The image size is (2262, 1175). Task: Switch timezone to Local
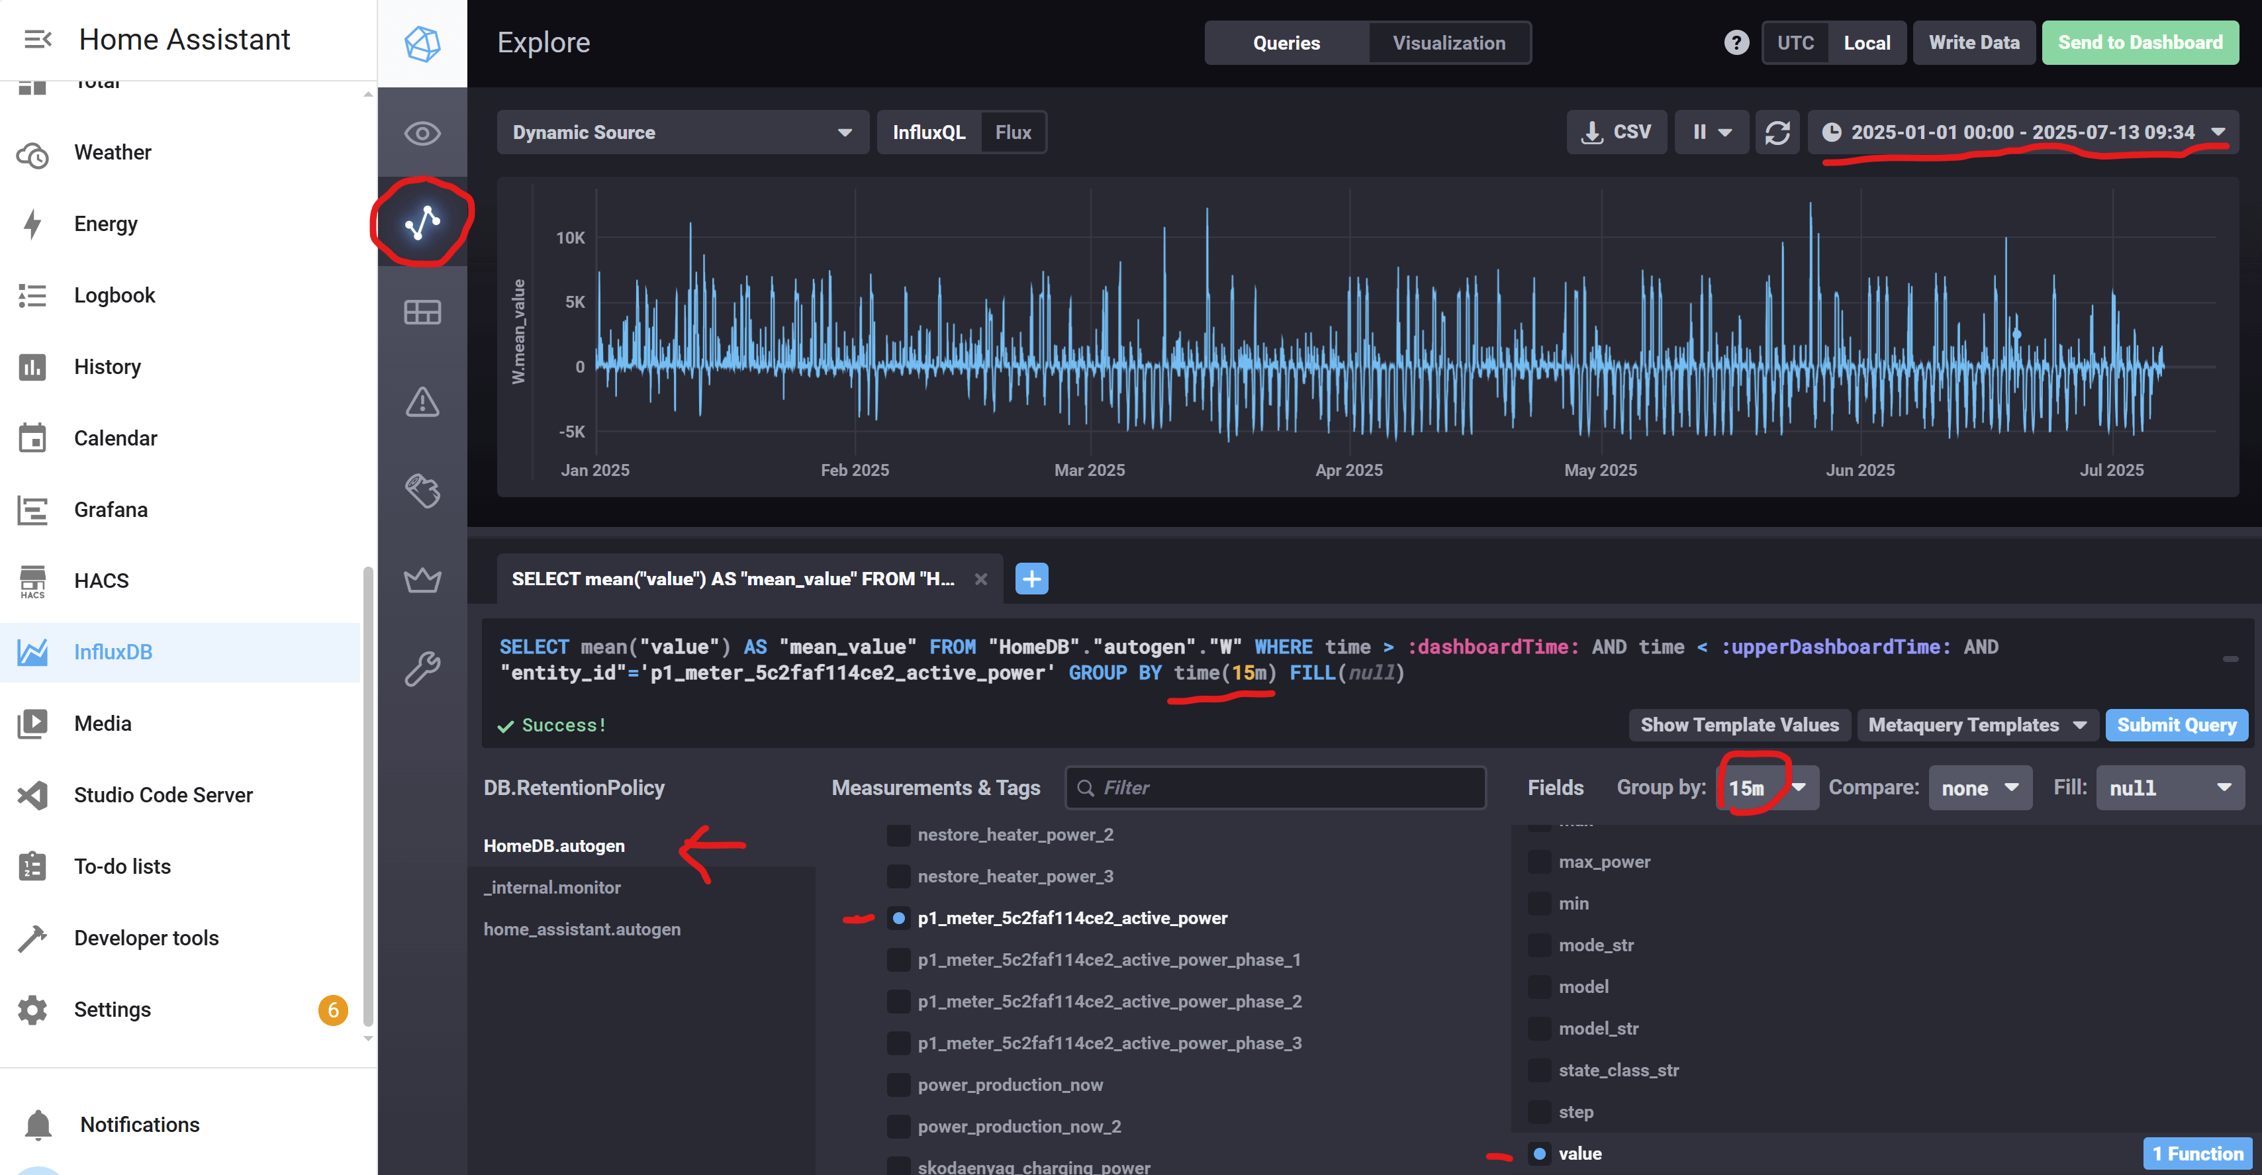(x=1867, y=43)
